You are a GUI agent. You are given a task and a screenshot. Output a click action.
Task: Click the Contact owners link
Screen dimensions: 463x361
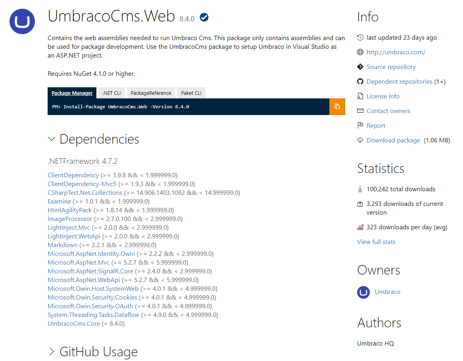click(x=388, y=111)
